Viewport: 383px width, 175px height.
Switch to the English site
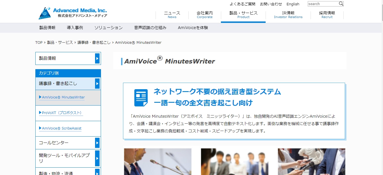tap(293, 4)
